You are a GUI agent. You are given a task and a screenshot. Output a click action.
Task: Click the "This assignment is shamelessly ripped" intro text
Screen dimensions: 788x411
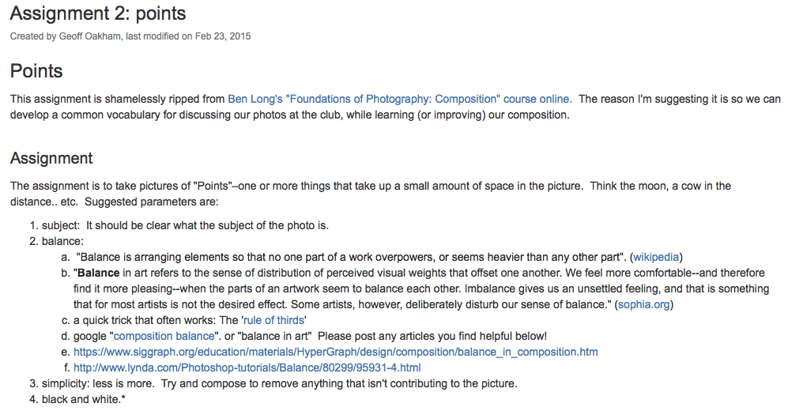coord(117,100)
